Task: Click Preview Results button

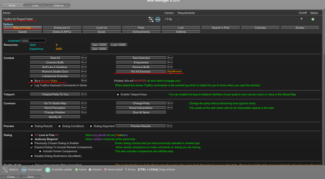Action: [x=141, y=126]
